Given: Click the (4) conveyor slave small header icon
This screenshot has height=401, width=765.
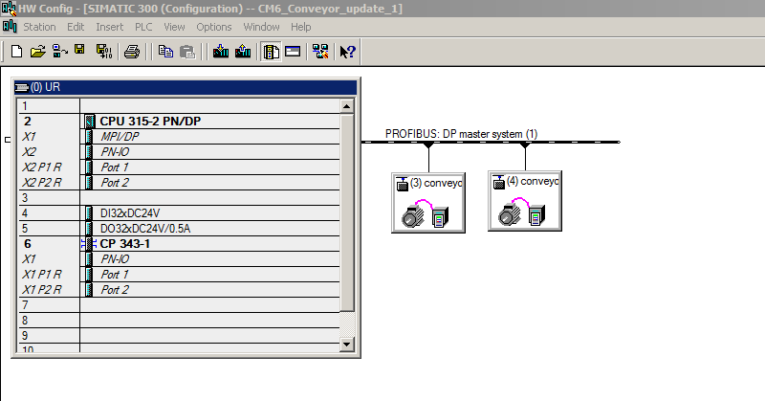Looking at the screenshot, I should point(498,182).
